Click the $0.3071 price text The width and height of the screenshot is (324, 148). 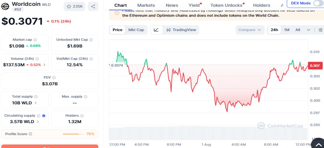pos(22,21)
